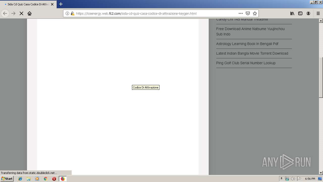The width and height of the screenshot is (323, 182).
Task: Click the page vertical scrollbar thumb
Action: (321, 77)
